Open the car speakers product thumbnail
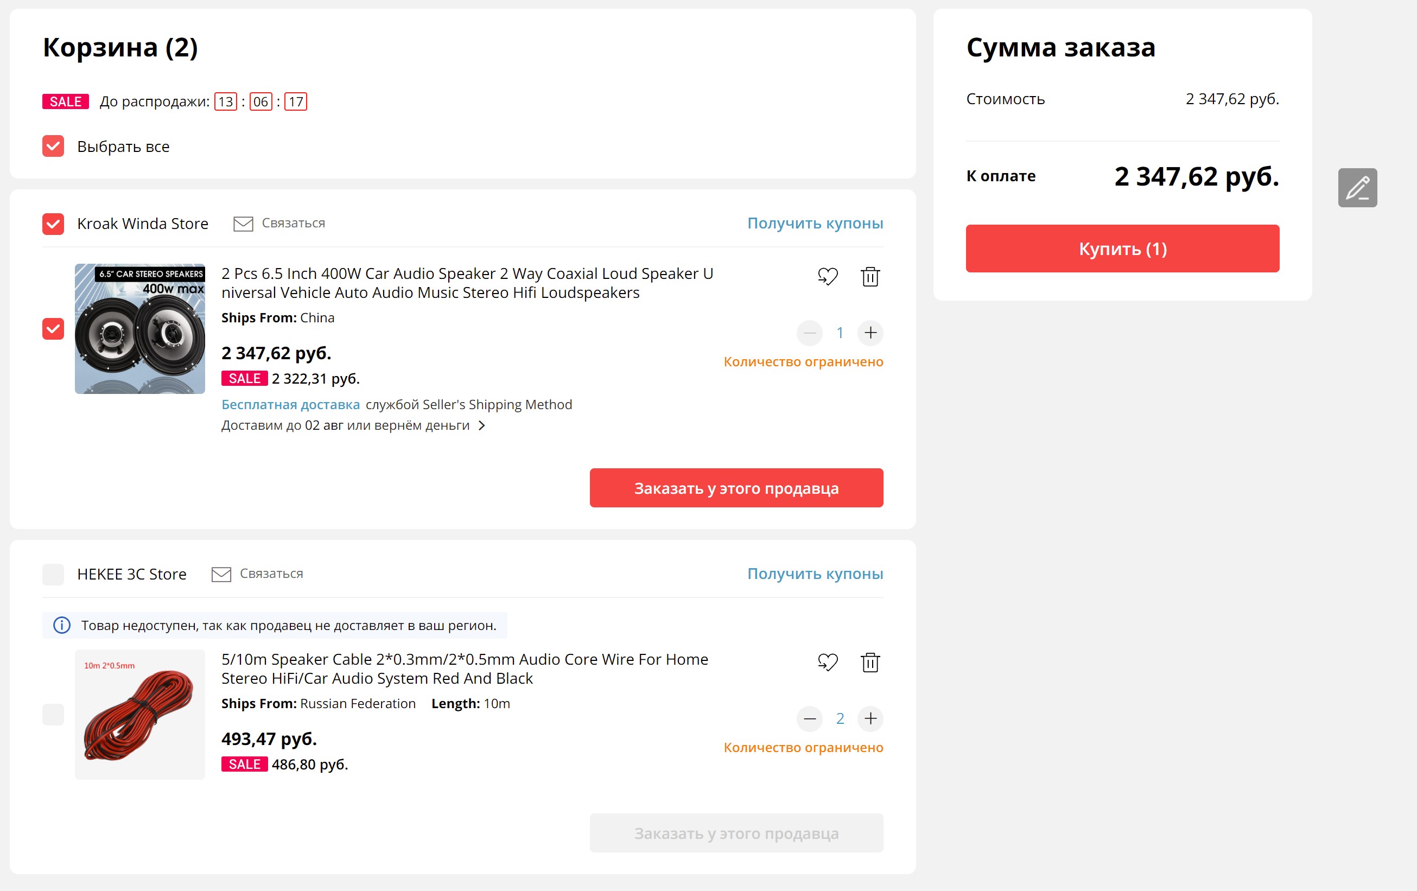1417x891 pixels. 140,329
